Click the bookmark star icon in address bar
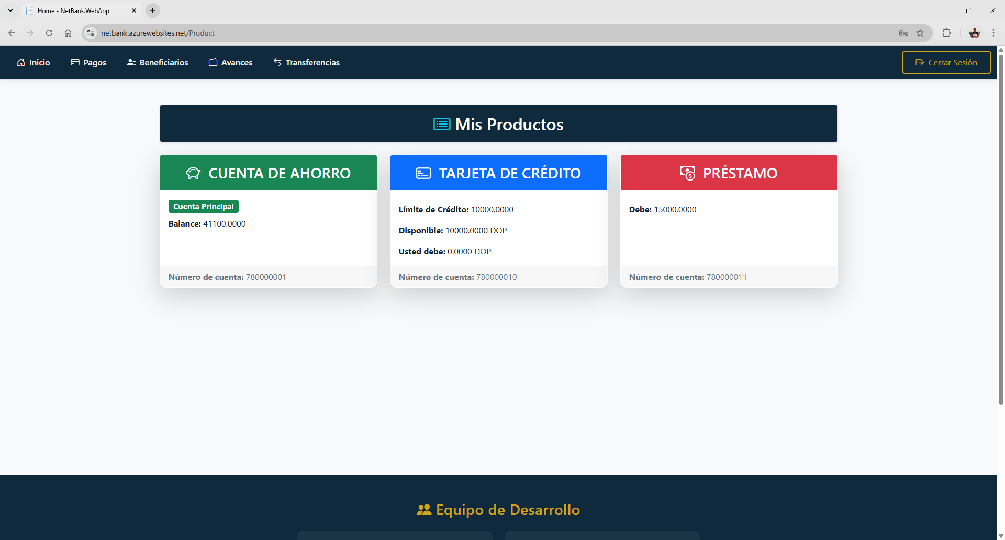The height and width of the screenshot is (540, 1005). coord(920,33)
